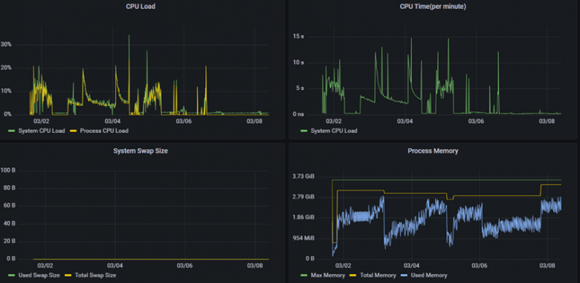This screenshot has width=580, height=283.
Task: Click the green swatch beside CPU Time's System CPU Load
Action: point(304,131)
